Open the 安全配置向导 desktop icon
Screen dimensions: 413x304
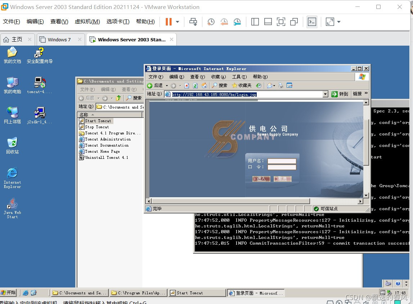40,55
